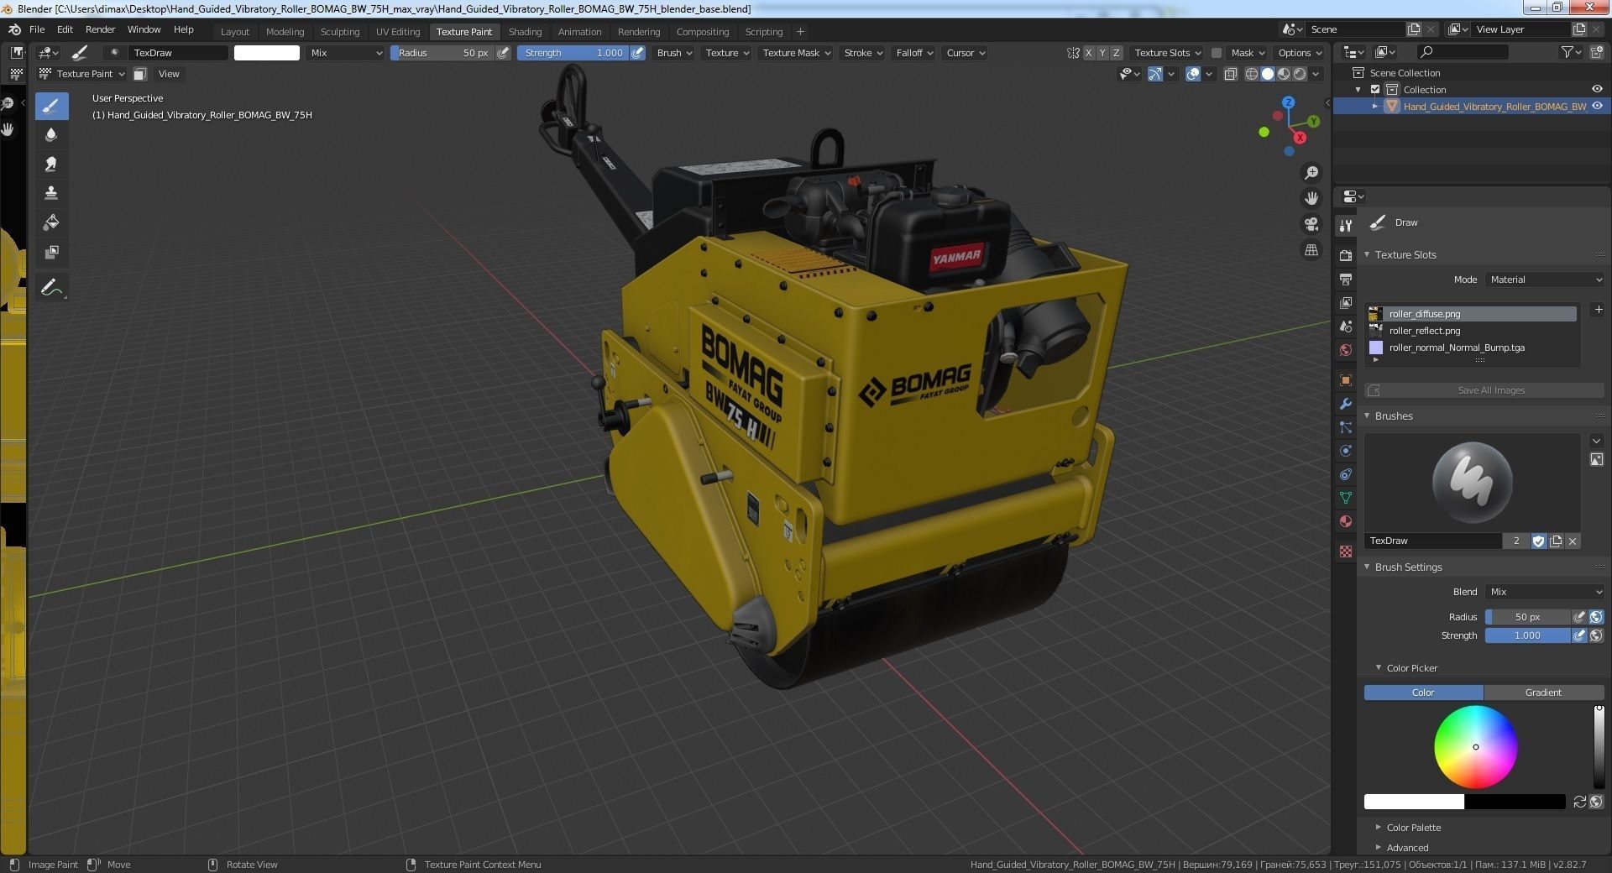
Task: Toggle brush fake user shield icon
Action: [x=1538, y=541]
